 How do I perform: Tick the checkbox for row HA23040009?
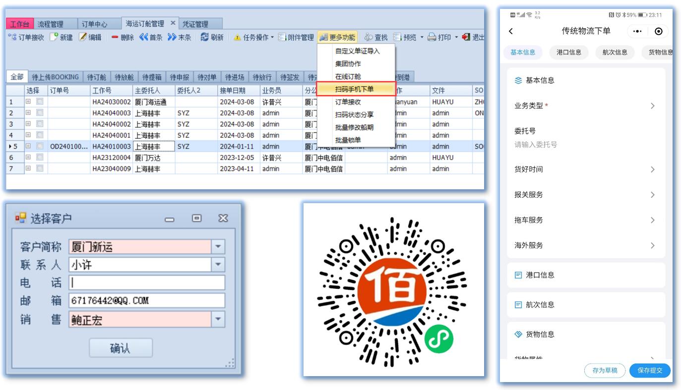(40, 168)
